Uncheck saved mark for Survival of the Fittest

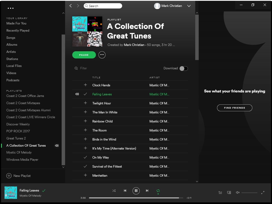85,166
